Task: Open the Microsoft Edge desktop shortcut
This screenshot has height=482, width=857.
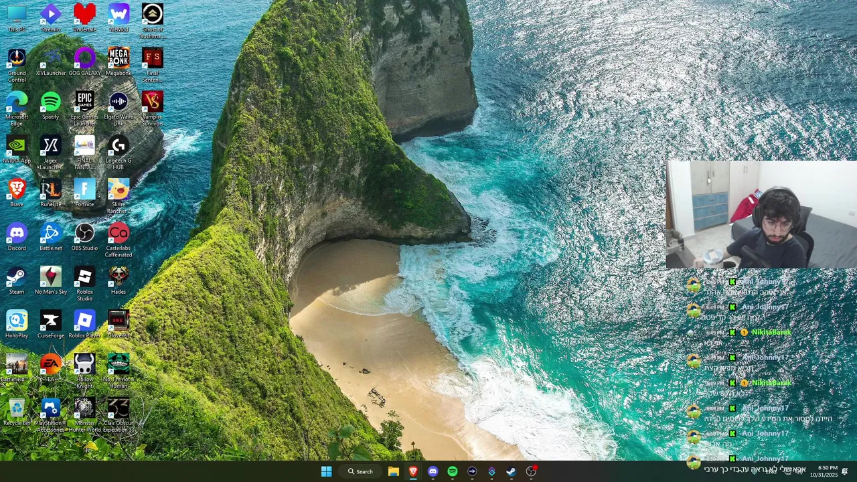Action: point(17,108)
